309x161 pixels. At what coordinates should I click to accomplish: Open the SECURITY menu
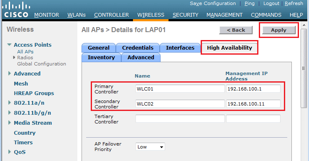tap(185, 15)
